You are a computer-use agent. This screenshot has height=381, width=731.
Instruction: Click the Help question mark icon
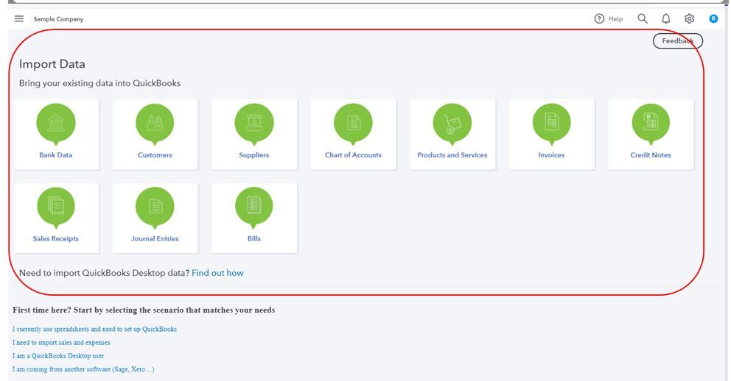[x=599, y=18]
